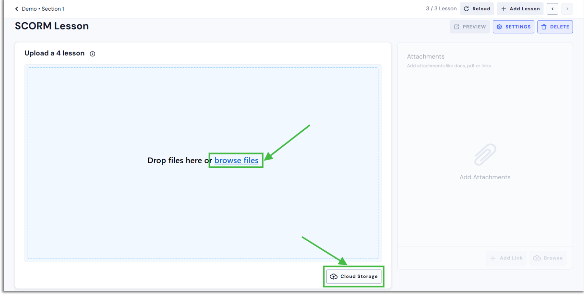This screenshot has height=294, width=584.
Task: Select the Settings gear icon
Action: 499,27
